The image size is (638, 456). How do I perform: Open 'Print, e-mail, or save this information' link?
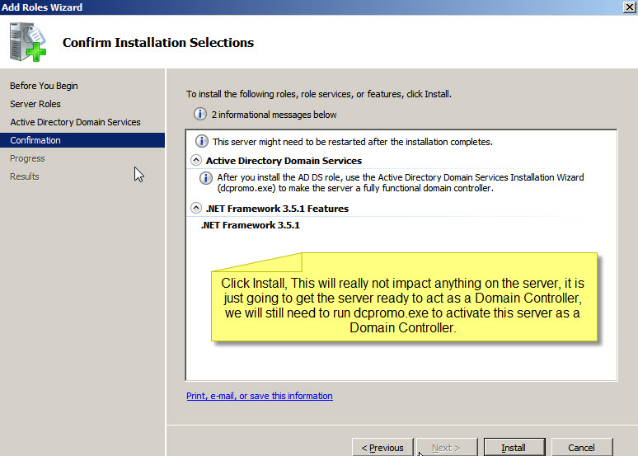tap(260, 396)
